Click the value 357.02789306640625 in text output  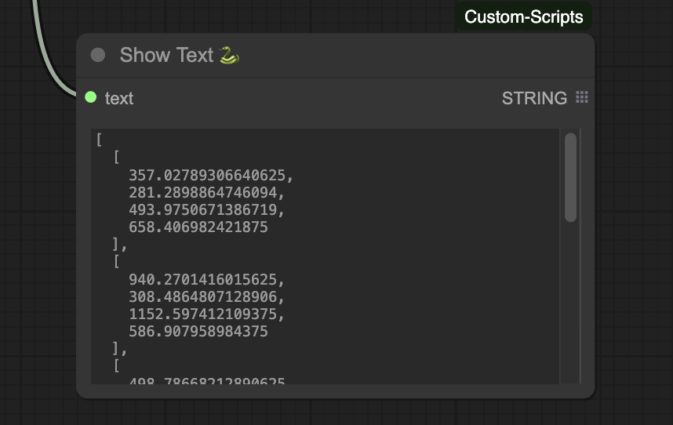[211, 175]
